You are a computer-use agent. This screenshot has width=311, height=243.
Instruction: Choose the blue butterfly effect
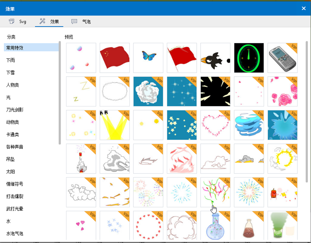(x=148, y=58)
